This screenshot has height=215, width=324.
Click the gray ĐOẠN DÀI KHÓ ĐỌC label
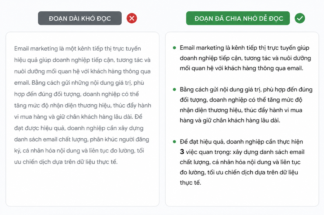coord(80,18)
